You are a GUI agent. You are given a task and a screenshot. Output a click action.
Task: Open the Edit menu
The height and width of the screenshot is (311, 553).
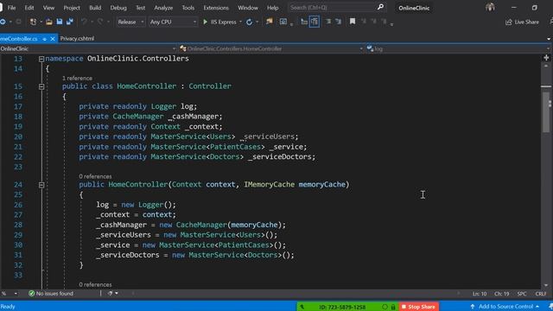29,8
